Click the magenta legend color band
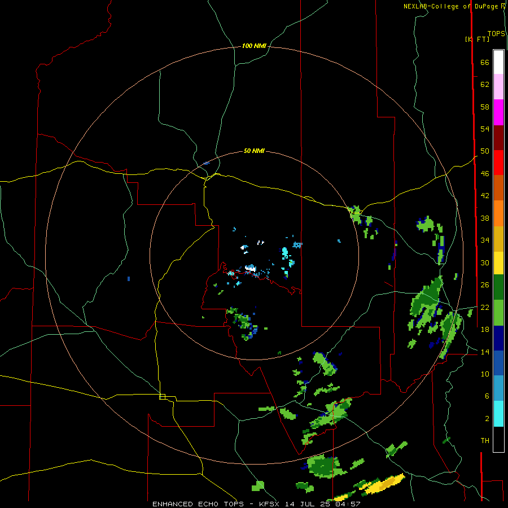Viewport: 508px width, 508px height. (498, 112)
